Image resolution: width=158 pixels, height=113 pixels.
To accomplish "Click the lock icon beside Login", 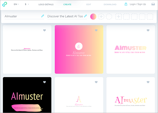I will [126, 4].
